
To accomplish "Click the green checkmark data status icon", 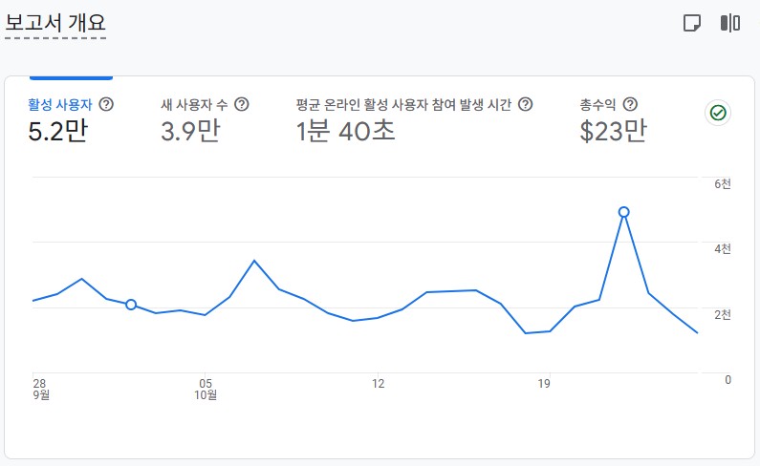I will 718,113.
